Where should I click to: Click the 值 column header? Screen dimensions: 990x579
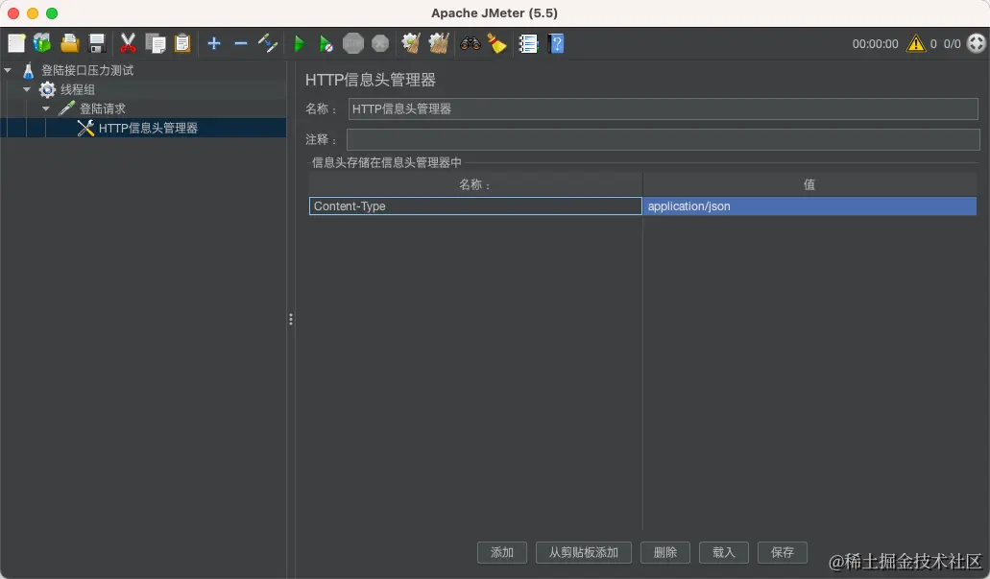(x=809, y=184)
